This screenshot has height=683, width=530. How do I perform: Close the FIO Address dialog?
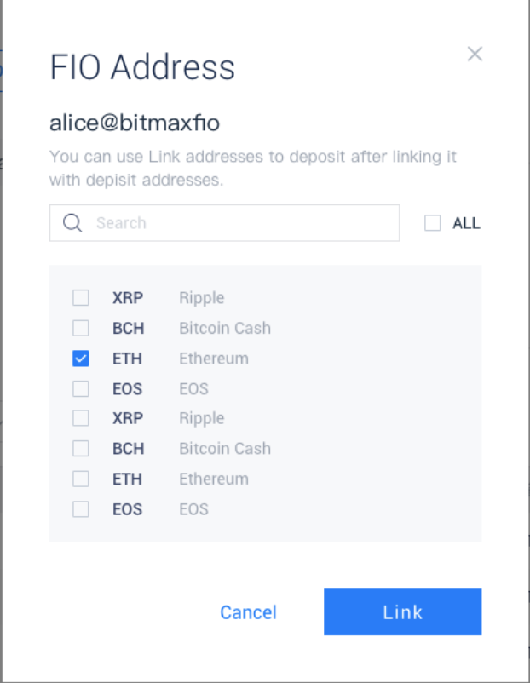tap(475, 55)
